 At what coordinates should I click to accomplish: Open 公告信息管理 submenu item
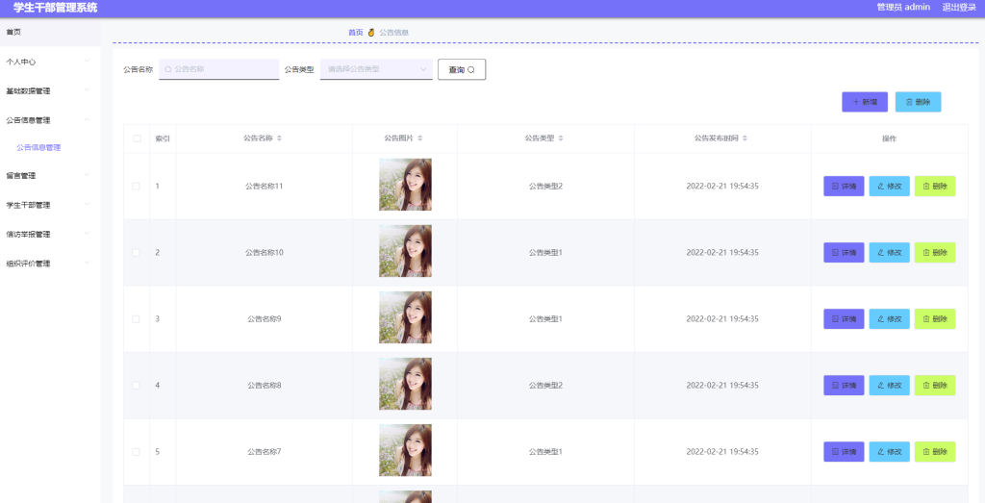(x=38, y=147)
